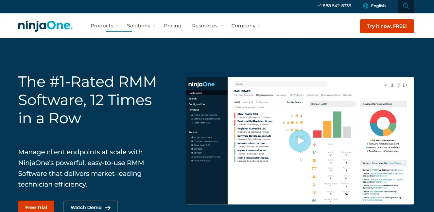This screenshot has height=212, width=434.
Task: Open the Internal Infrastructure organization
Action: click(x=251, y=143)
